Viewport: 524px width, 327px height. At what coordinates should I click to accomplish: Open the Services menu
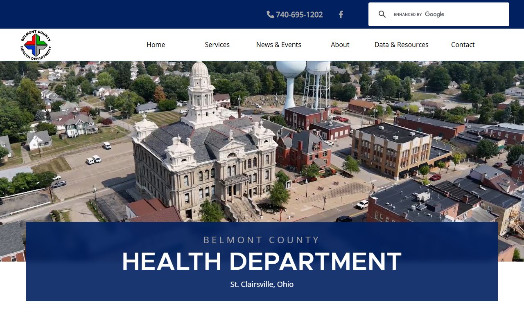pos(217,45)
